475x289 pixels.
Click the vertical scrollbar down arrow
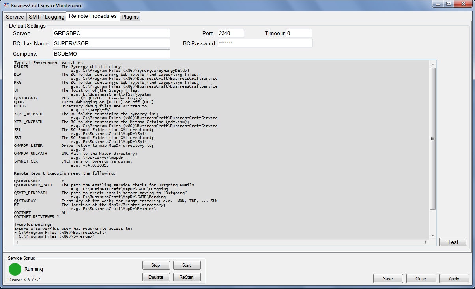[433, 235]
